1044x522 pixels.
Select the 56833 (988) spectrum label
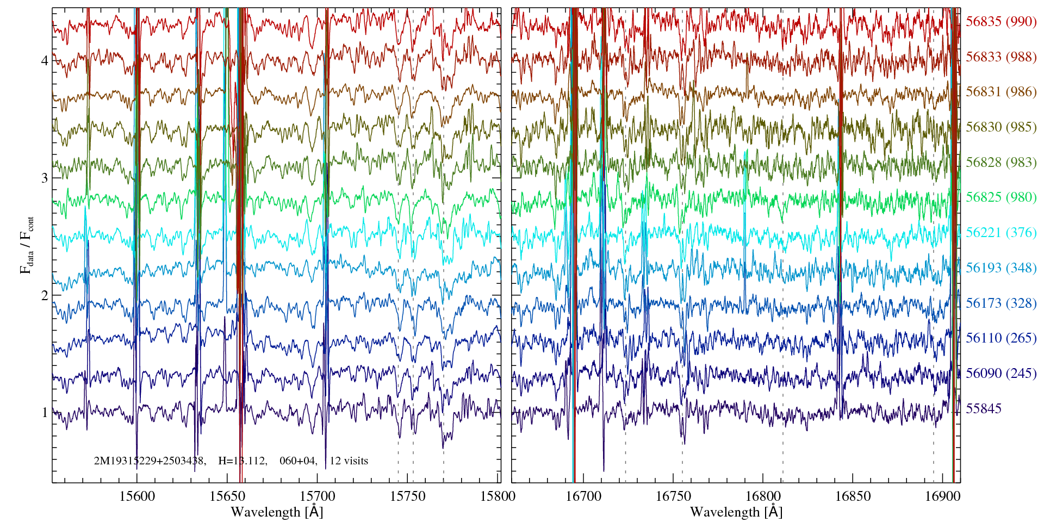1000,57
